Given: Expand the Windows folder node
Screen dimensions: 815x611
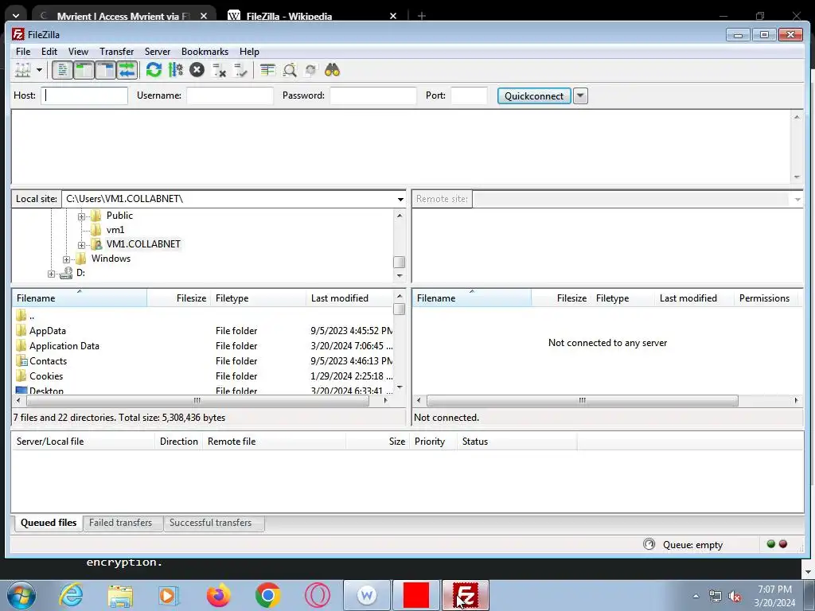Looking at the screenshot, I should tap(67, 259).
